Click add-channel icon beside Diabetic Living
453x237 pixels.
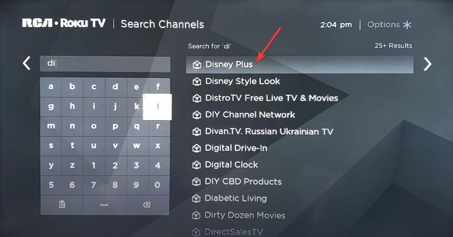pyautogui.click(x=196, y=198)
